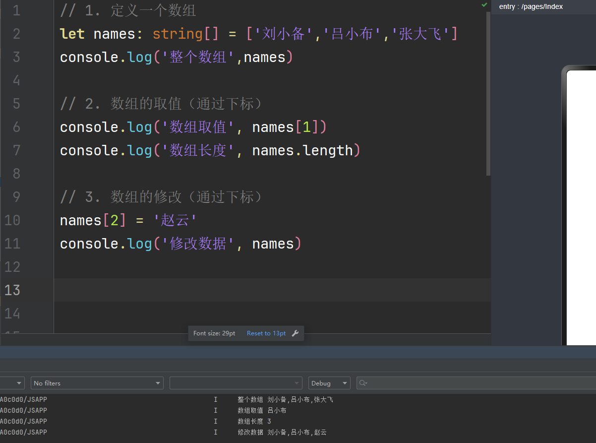Click the magnifier icon in log search
596x443 pixels.
[x=363, y=383]
